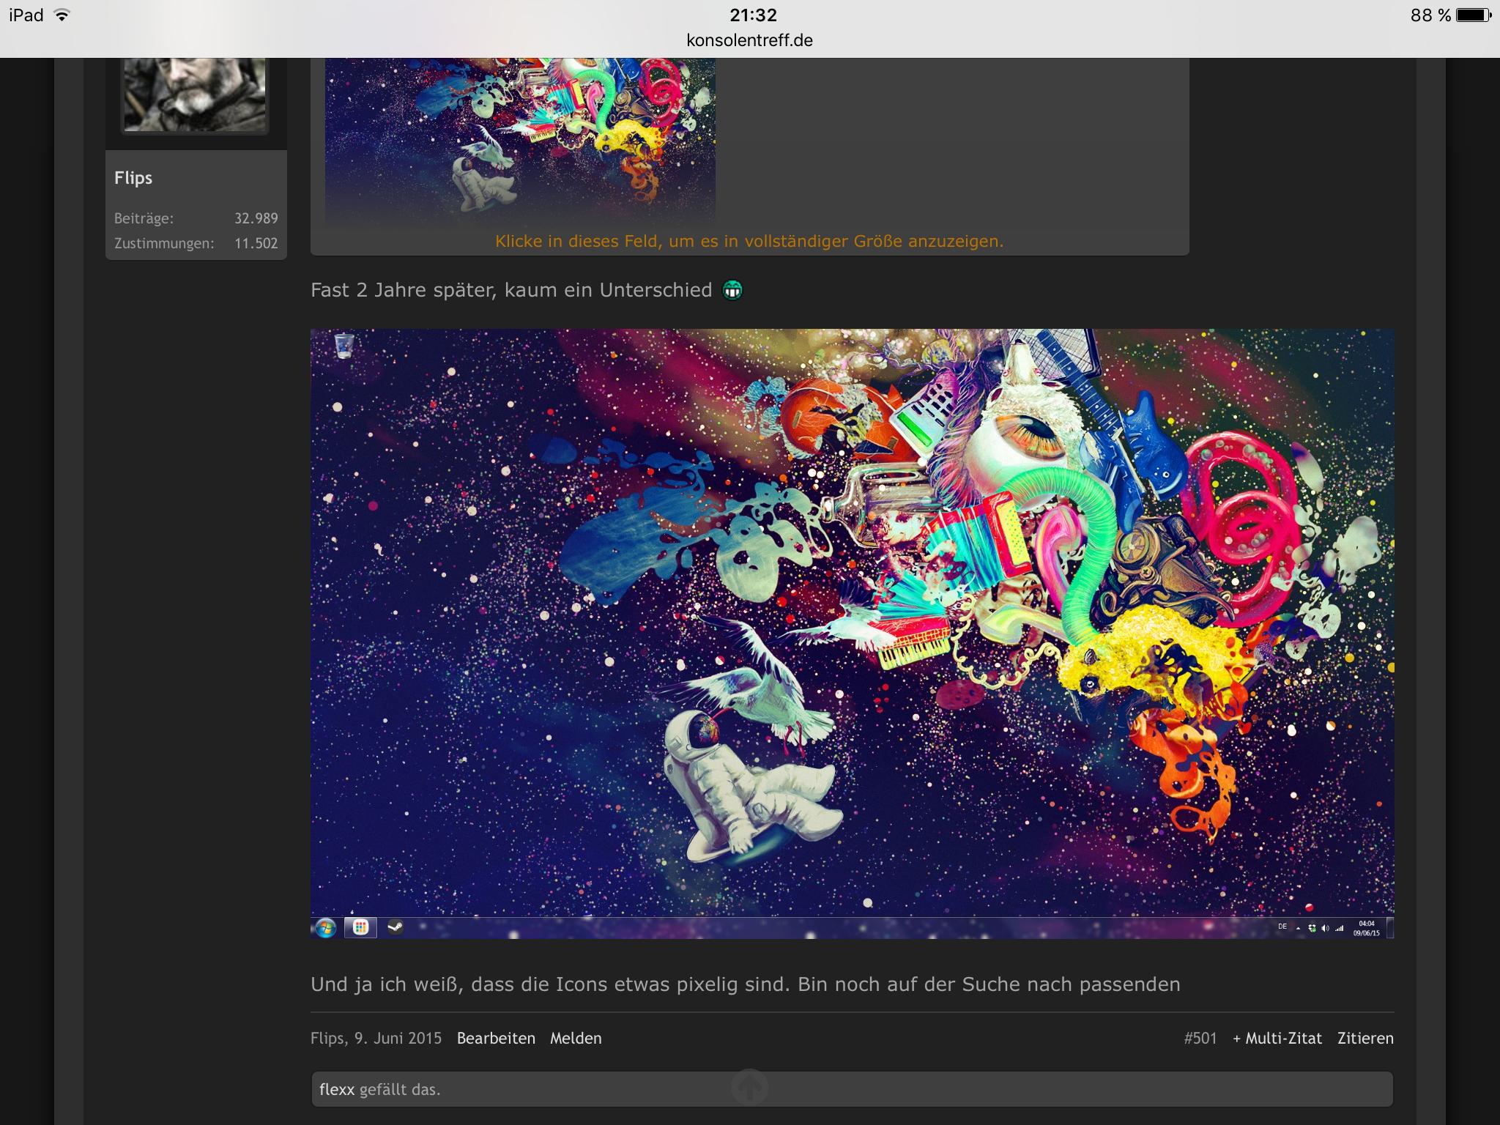The height and width of the screenshot is (1125, 1500).
Task: Click the Windows Start orb in the posted screenshot
Action: click(325, 928)
